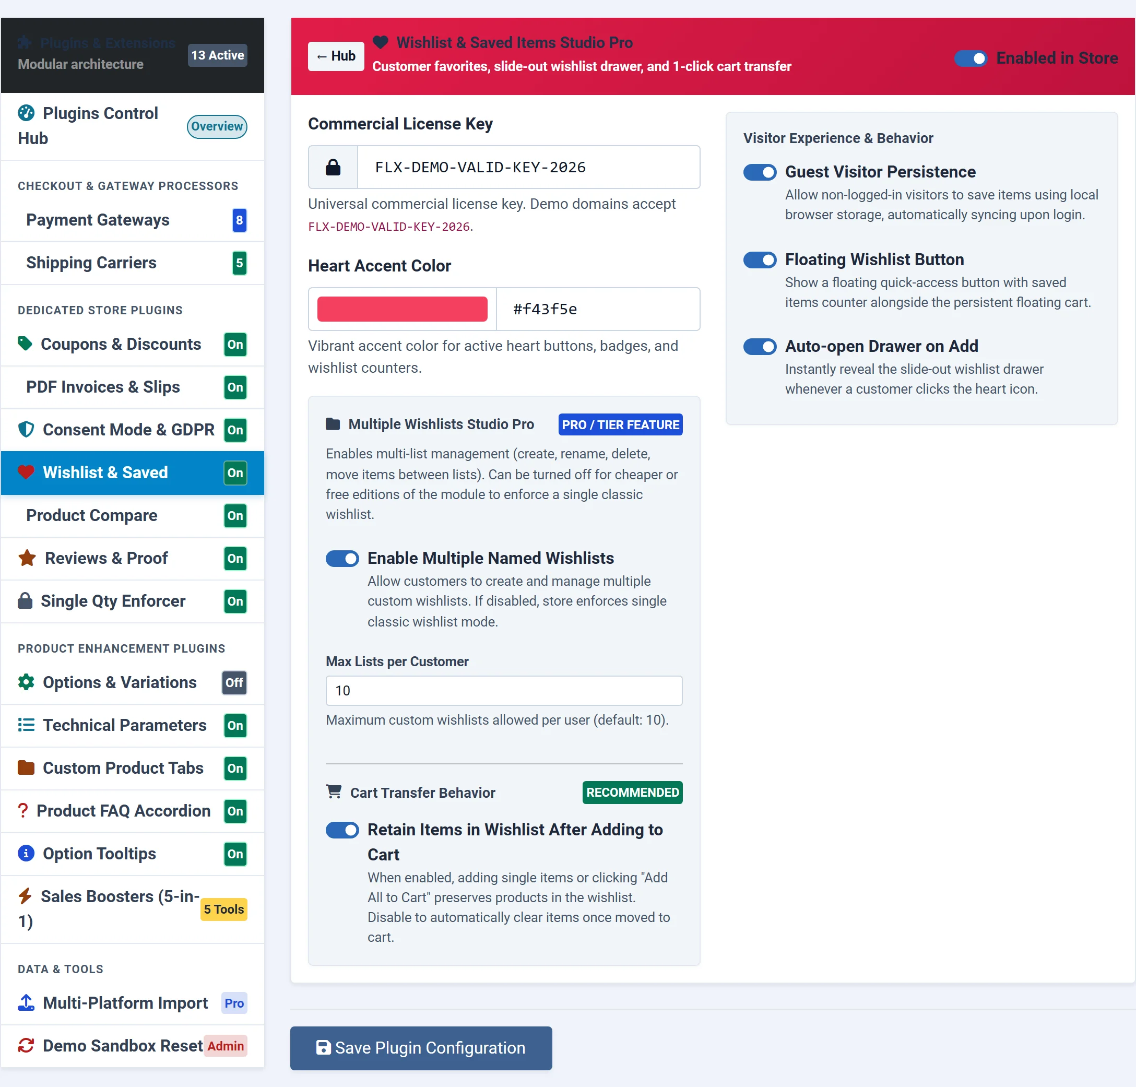The image size is (1136, 1087).
Task: Click the Option Tooltips info icon
Action: (x=26, y=854)
